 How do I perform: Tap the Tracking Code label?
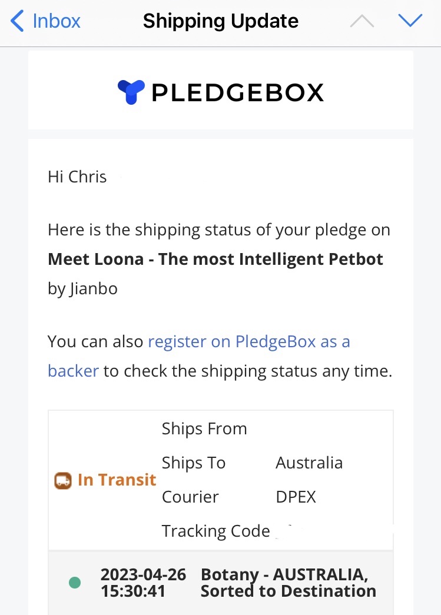(215, 531)
